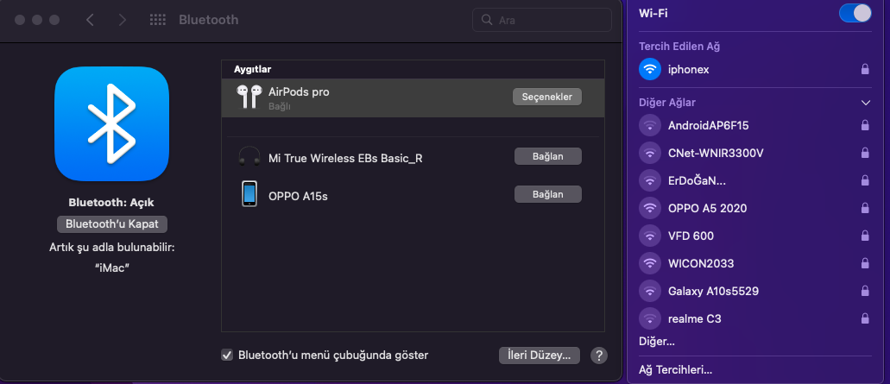The height and width of the screenshot is (384, 890).
Task: Click the AndroidAP6F15 Wi-Fi signal icon
Action: click(x=650, y=125)
